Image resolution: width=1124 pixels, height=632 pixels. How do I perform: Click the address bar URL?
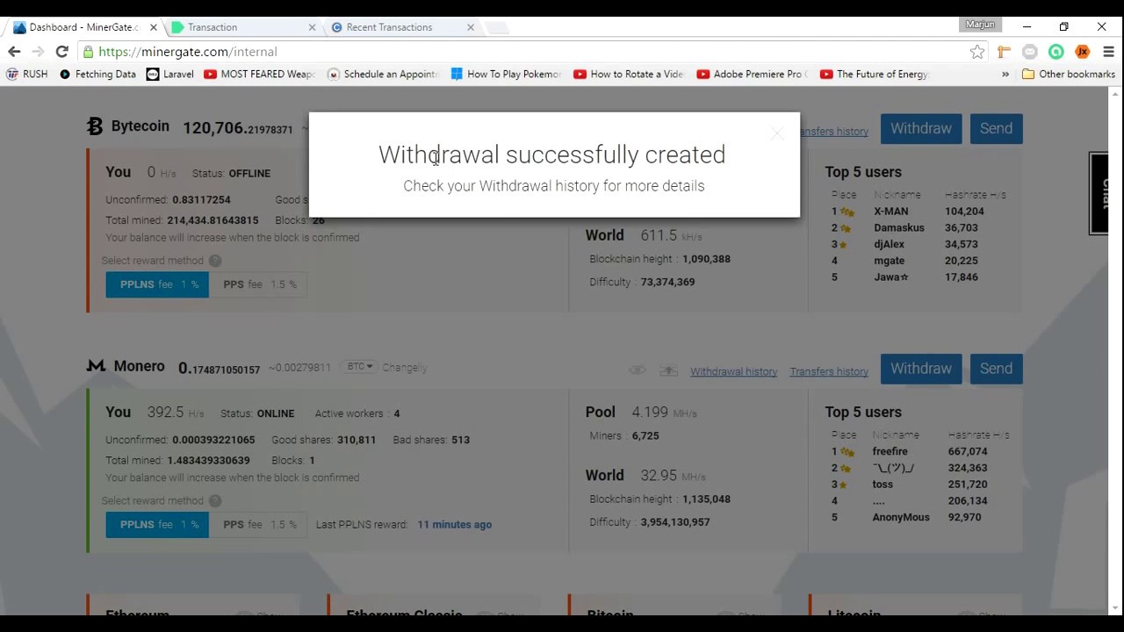(x=187, y=52)
